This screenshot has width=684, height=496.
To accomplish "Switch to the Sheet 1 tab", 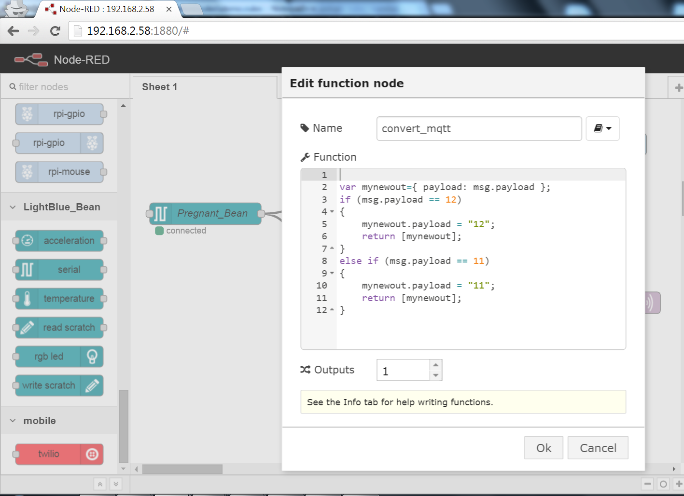I will [159, 87].
